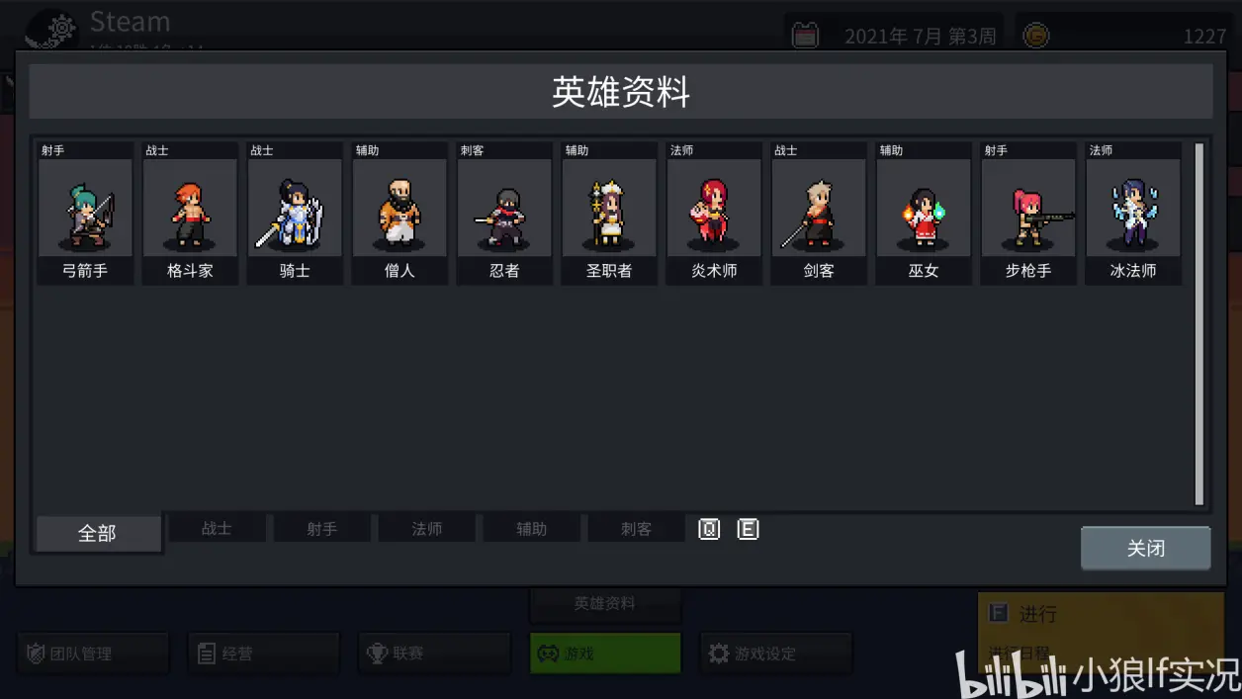Choose the 剑客 swordsman hero icon
Screen dimensions: 1242x699
coord(819,214)
